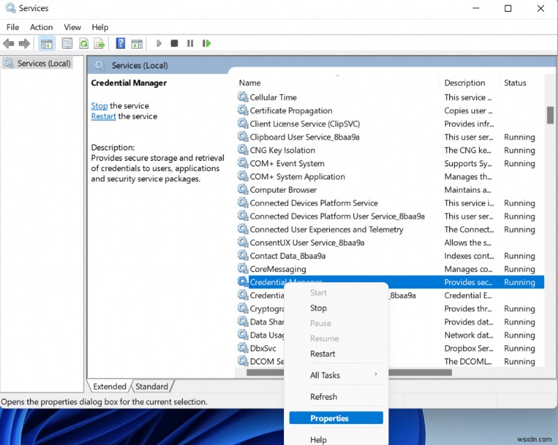The image size is (558, 445).
Task: Open the View menu
Action: tap(72, 27)
